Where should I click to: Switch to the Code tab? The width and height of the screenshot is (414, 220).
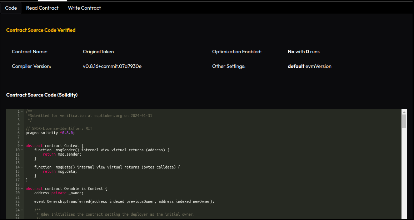pyautogui.click(x=11, y=8)
